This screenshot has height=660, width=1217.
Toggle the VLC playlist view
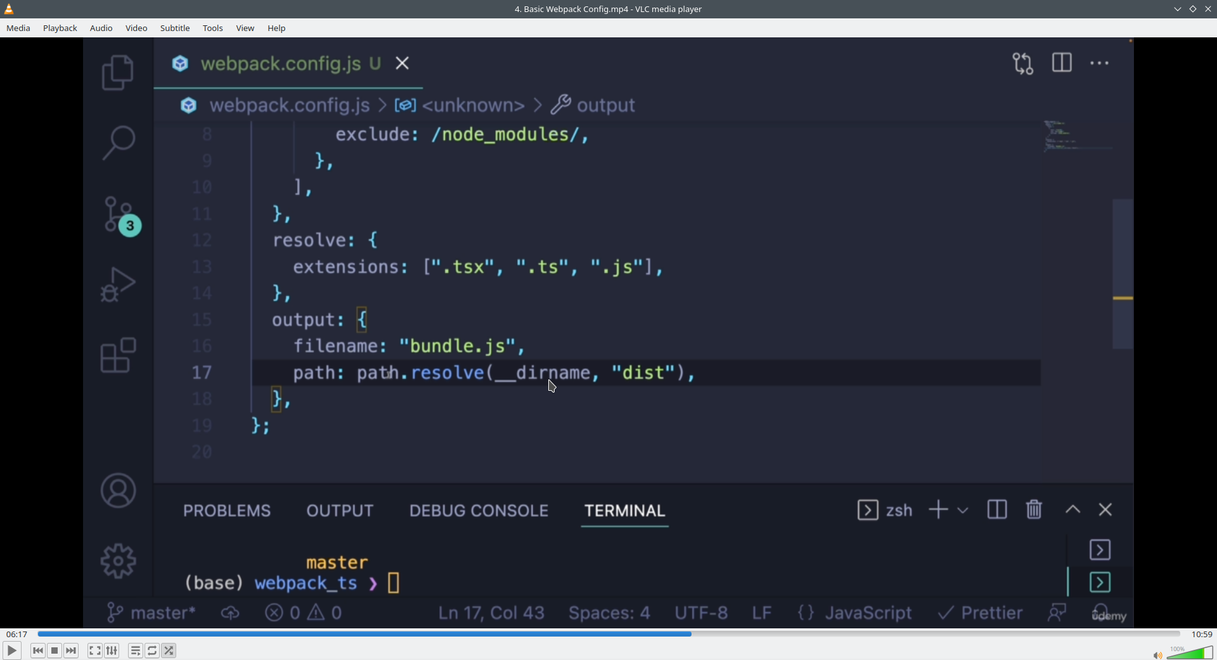135,650
